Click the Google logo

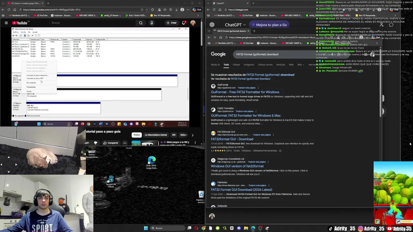click(218, 54)
